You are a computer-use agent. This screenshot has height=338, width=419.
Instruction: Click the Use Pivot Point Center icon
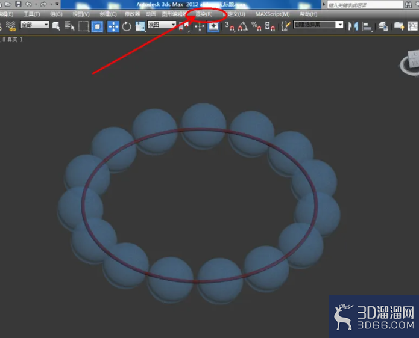tap(184, 26)
